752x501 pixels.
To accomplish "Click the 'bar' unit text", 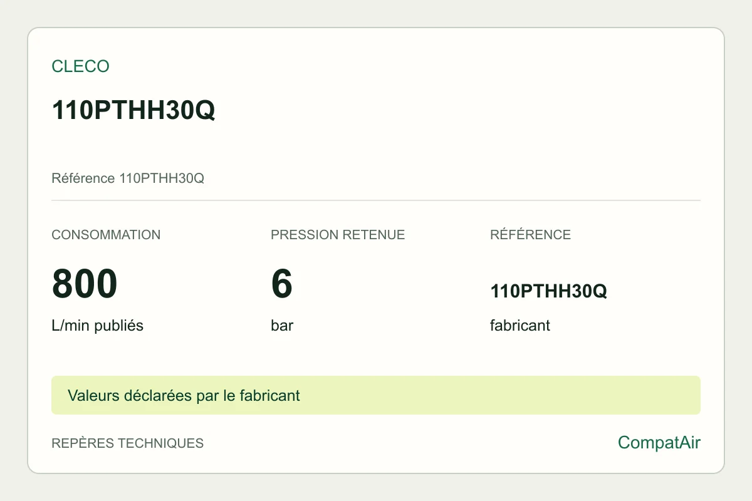I will 282,326.
